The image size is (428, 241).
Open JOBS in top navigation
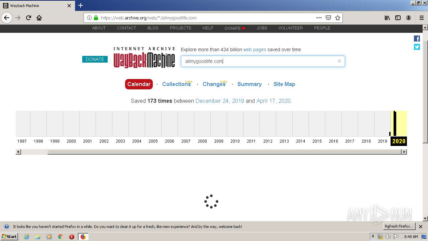click(x=262, y=28)
